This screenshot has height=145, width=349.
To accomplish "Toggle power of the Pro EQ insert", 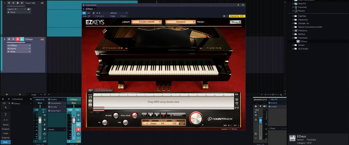I will pos(49,107).
